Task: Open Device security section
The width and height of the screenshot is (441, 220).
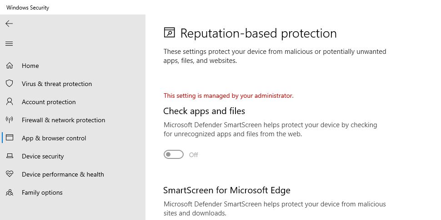Action: (43, 156)
